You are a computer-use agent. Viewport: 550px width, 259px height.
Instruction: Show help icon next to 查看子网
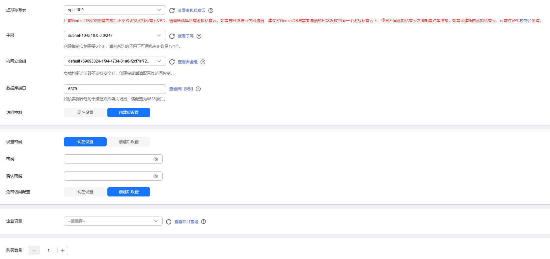click(199, 36)
